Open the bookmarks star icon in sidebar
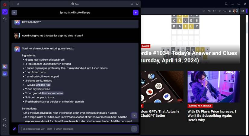 [x=5, y=19]
